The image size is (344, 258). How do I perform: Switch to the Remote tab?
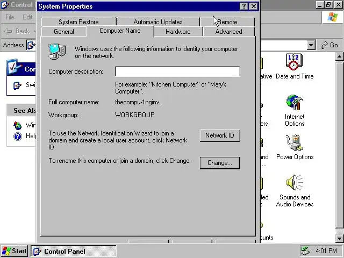pos(227,22)
